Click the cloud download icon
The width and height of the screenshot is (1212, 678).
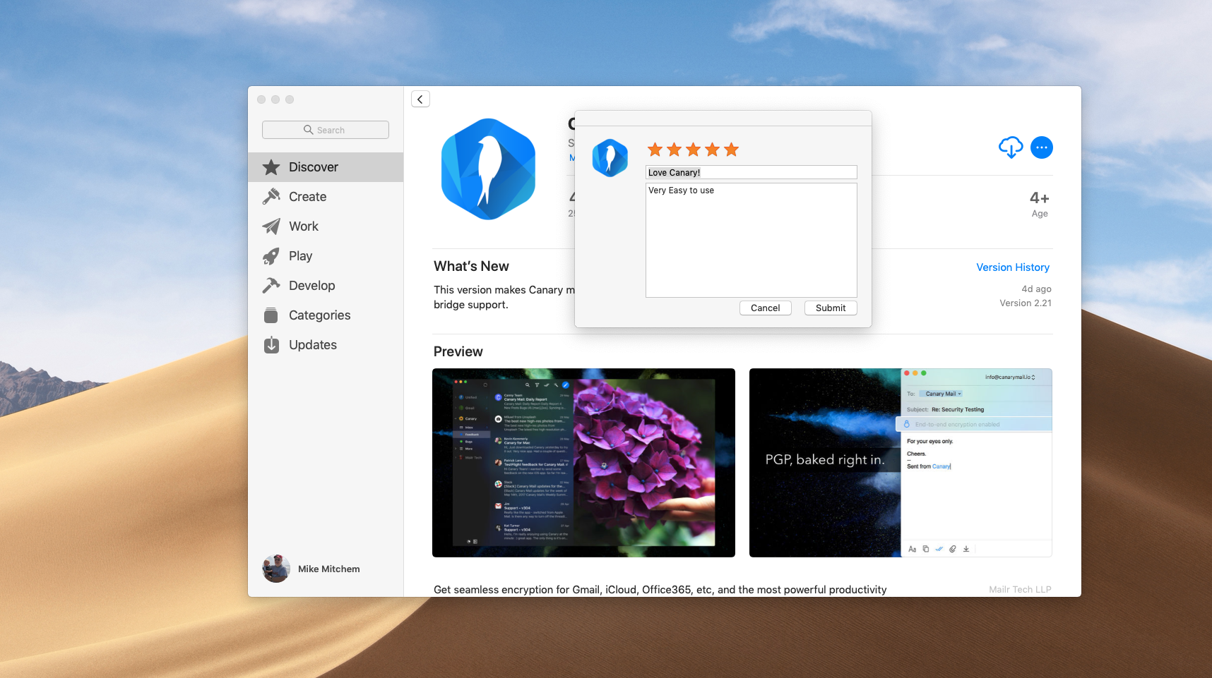[1011, 147]
